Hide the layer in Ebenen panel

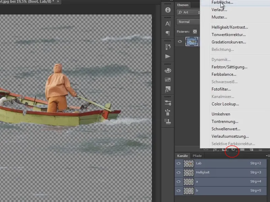coord(180,41)
